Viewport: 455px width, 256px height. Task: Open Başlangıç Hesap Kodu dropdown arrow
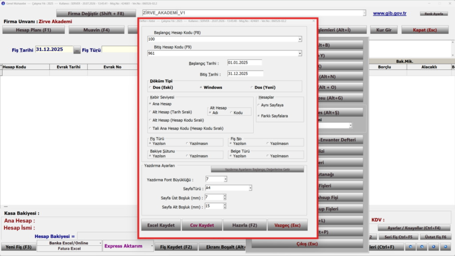click(x=300, y=39)
